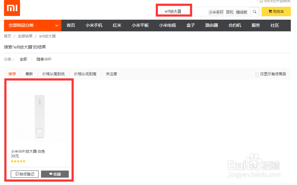Sort results by 关注度
Image resolution: width=297 pixels, height=185 pixels.
click(x=111, y=74)
